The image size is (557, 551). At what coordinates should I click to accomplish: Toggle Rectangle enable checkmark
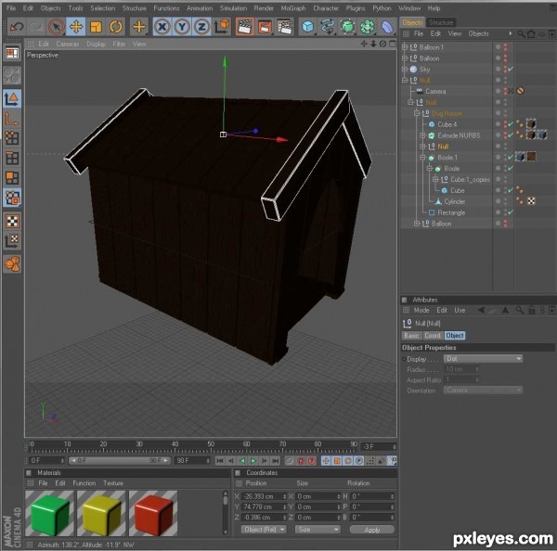[511, 212]
